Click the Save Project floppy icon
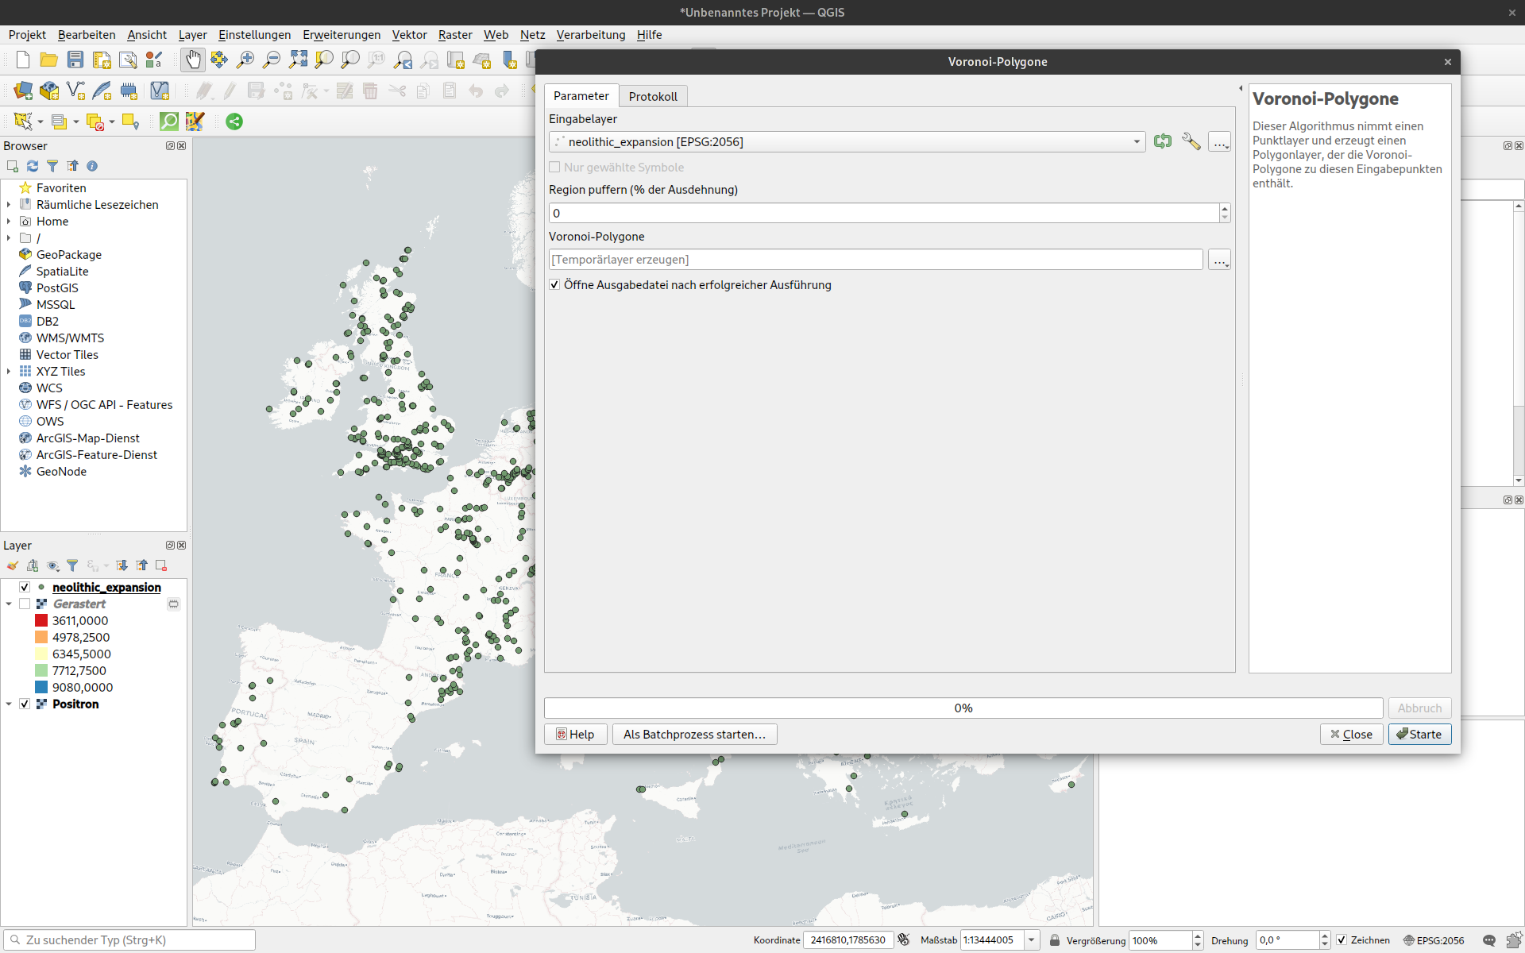The image size is (1525, 953). [x=75, y=60]
